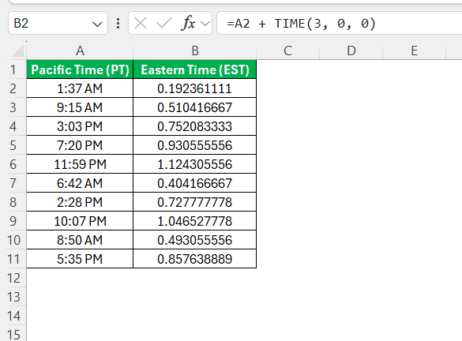
Task: Click the Select All corner triangle
Action: 17,51
